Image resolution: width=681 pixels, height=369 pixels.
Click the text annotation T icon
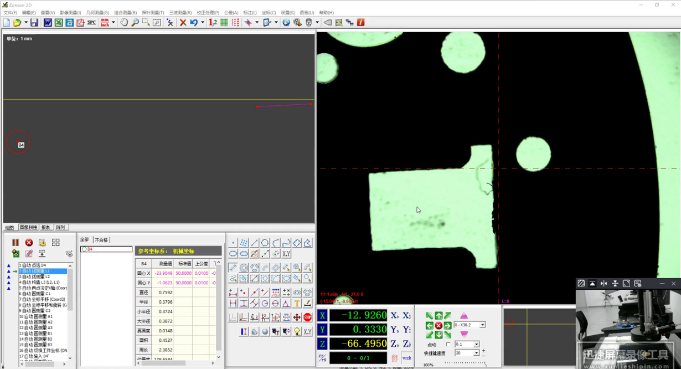[297, 303]
